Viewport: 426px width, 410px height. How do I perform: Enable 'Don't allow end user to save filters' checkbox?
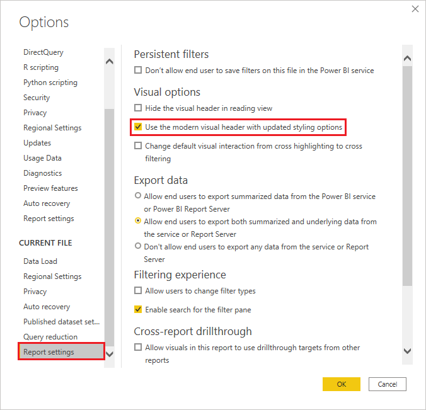click(138, 71)
